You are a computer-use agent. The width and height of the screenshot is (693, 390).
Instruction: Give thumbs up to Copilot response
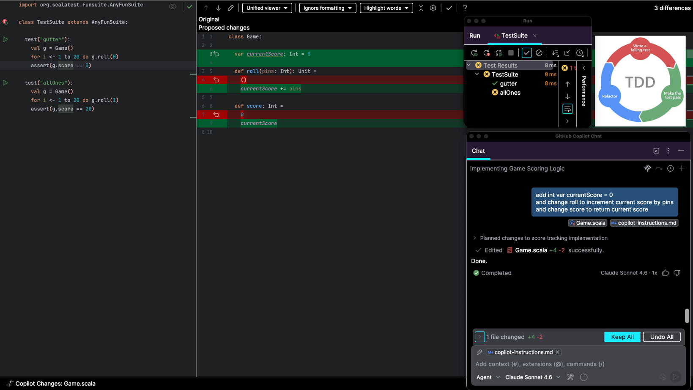tap(666, 273)
